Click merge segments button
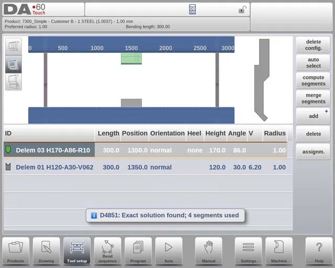Viewport: 335px width, 268px height. 313,98
